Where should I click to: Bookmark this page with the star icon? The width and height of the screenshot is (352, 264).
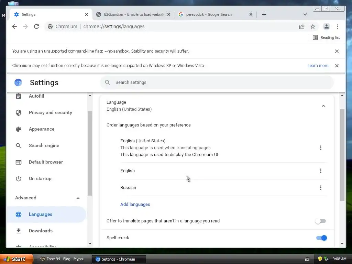click(313, 26)
